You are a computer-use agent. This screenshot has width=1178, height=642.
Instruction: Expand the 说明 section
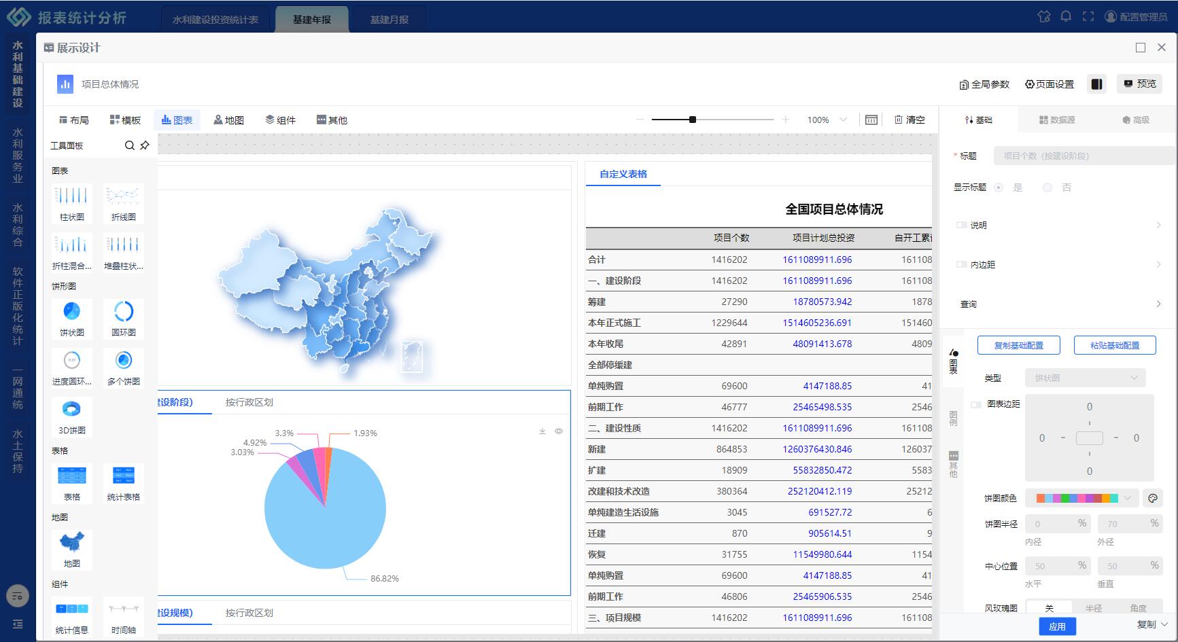[1159, 225]
